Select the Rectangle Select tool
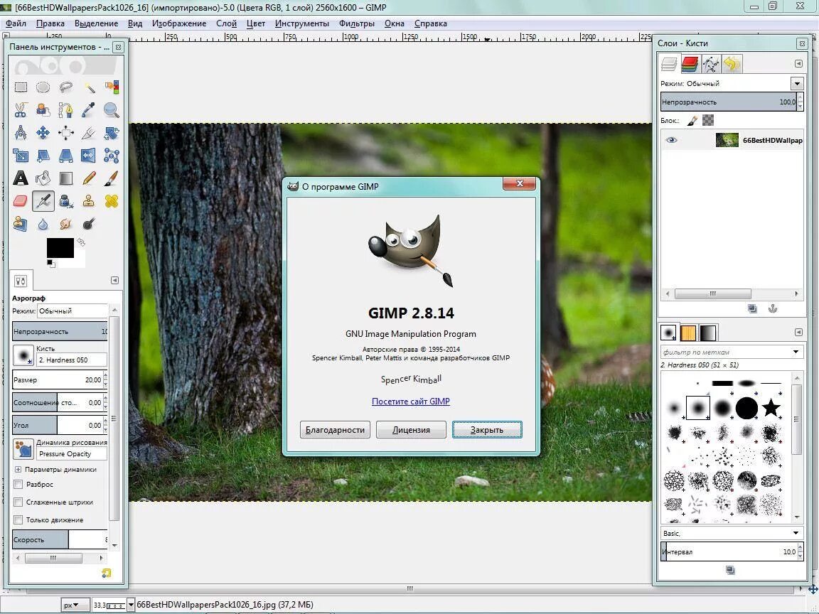The height and width of the screenshot is (614, 819). (21, 87)
